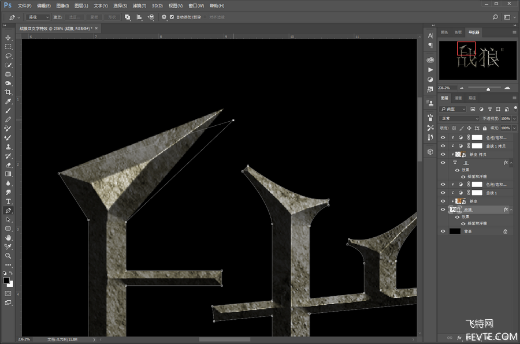The width and height of the screenshot is (520, 344).
Task: Hide the II text layer eye
Action: coord(443,162)
